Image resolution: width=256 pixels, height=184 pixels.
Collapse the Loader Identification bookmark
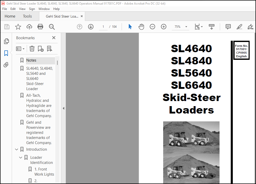coord(21,158)
